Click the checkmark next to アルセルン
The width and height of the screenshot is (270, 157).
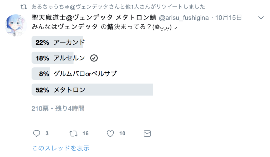[x=94, y=58]
